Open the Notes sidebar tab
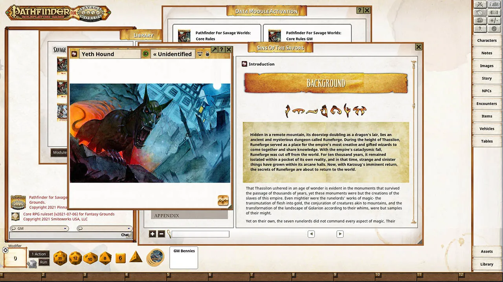503x282 pixels. (x=487, y=53)
